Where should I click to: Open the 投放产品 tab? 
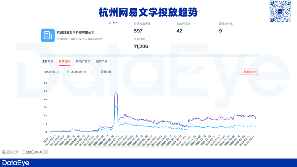101,61
